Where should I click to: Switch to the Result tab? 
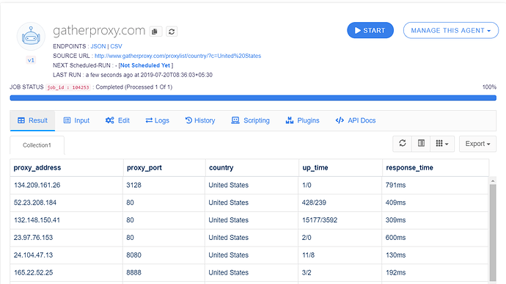click(32, 120)
